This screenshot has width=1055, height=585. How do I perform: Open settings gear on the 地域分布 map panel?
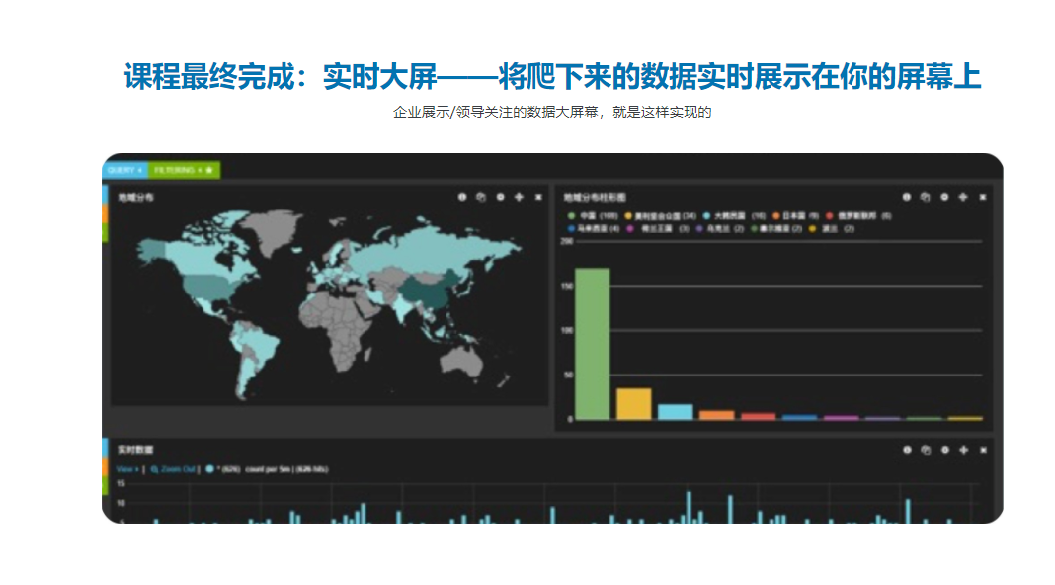tap(500, 198)
